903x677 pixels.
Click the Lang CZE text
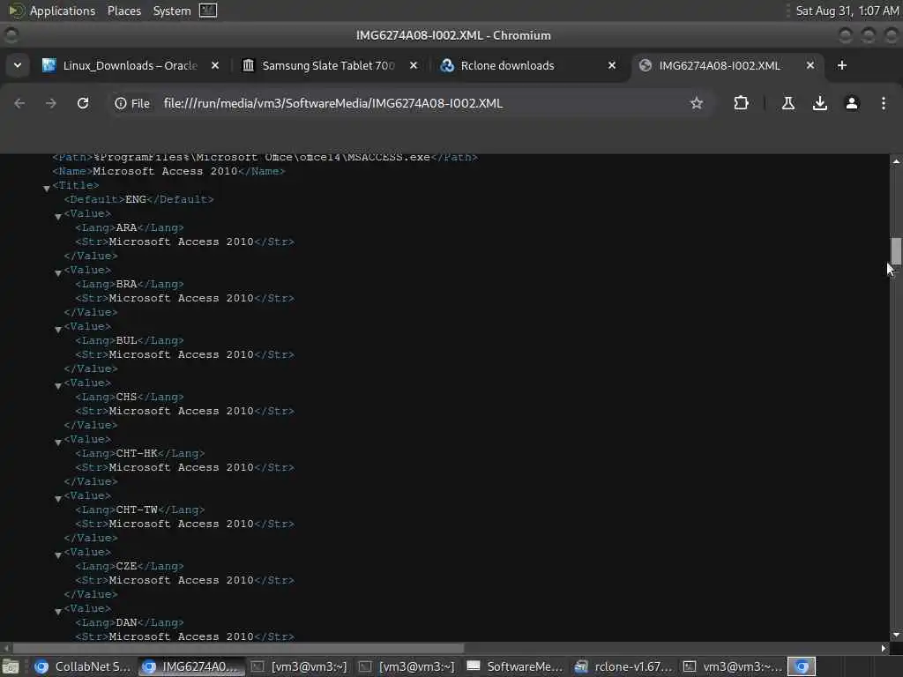click(x=127, y=566)
